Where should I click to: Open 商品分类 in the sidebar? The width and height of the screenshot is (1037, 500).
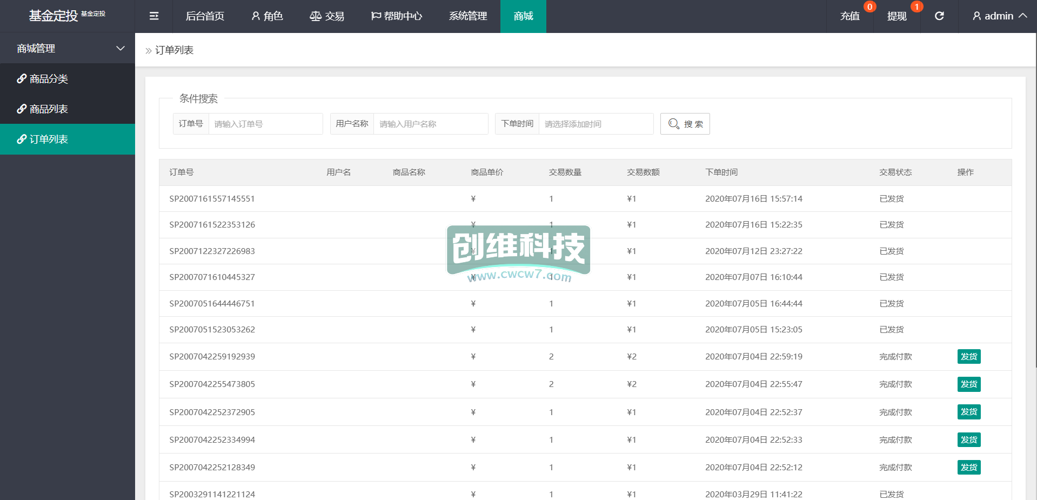coord(49,79)
